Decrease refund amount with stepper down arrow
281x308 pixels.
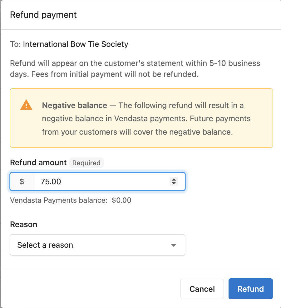click(x=174, y=183)
